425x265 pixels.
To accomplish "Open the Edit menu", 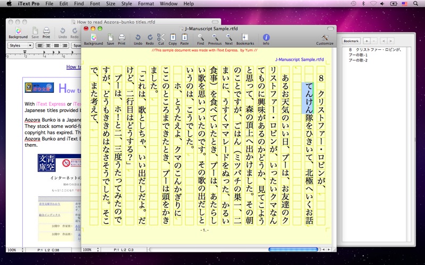I will pos(64,4).
